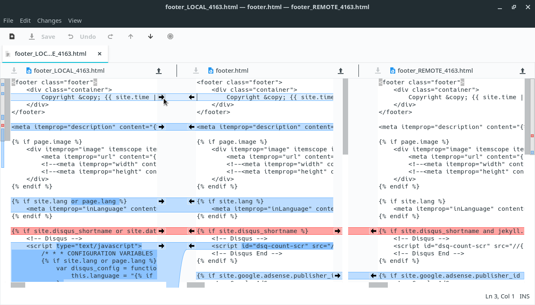Image resolution: width=535 pixels, height=305 pixels.
Task: Open the Changes menu
Action: [x=49, y=21]
